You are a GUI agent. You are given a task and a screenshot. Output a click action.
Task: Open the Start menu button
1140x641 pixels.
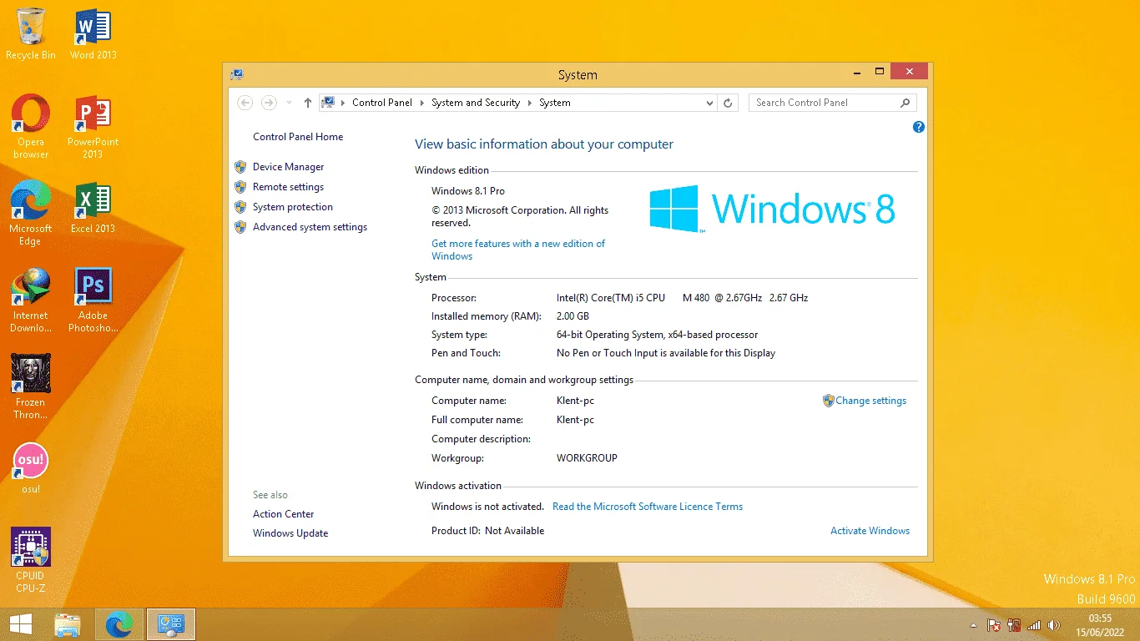click(20, 624)
